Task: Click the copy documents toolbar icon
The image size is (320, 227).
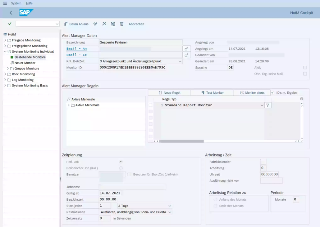Action: click(112, 24)
